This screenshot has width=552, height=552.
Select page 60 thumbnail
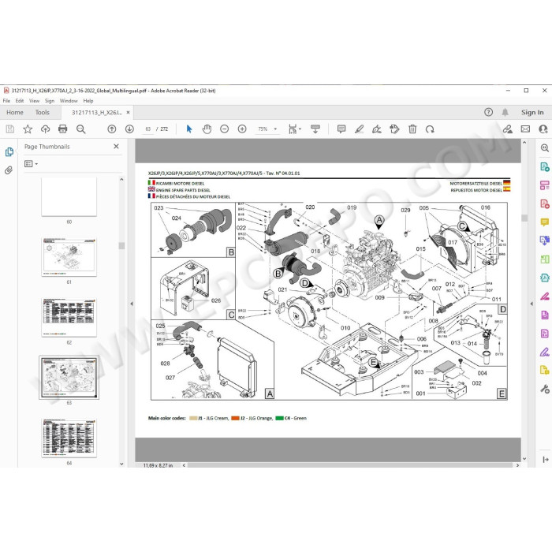[x=69, y=196]
